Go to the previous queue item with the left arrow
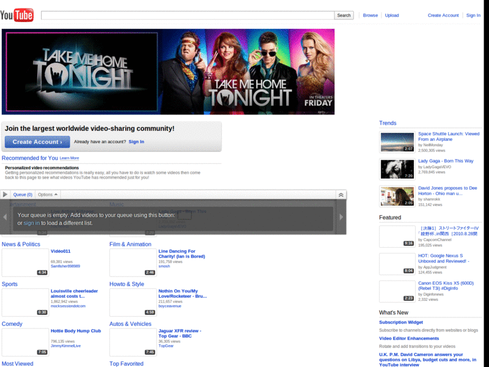489x367 pixels. tap(5, 217)
